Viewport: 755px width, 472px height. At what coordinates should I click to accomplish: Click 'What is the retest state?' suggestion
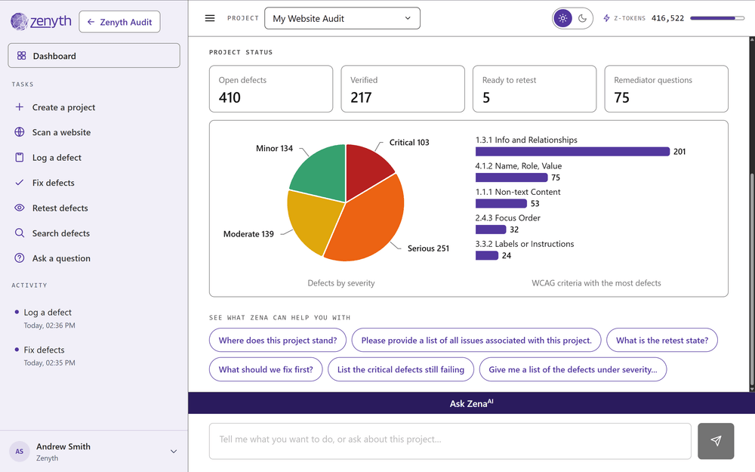[x=662, y=341]
